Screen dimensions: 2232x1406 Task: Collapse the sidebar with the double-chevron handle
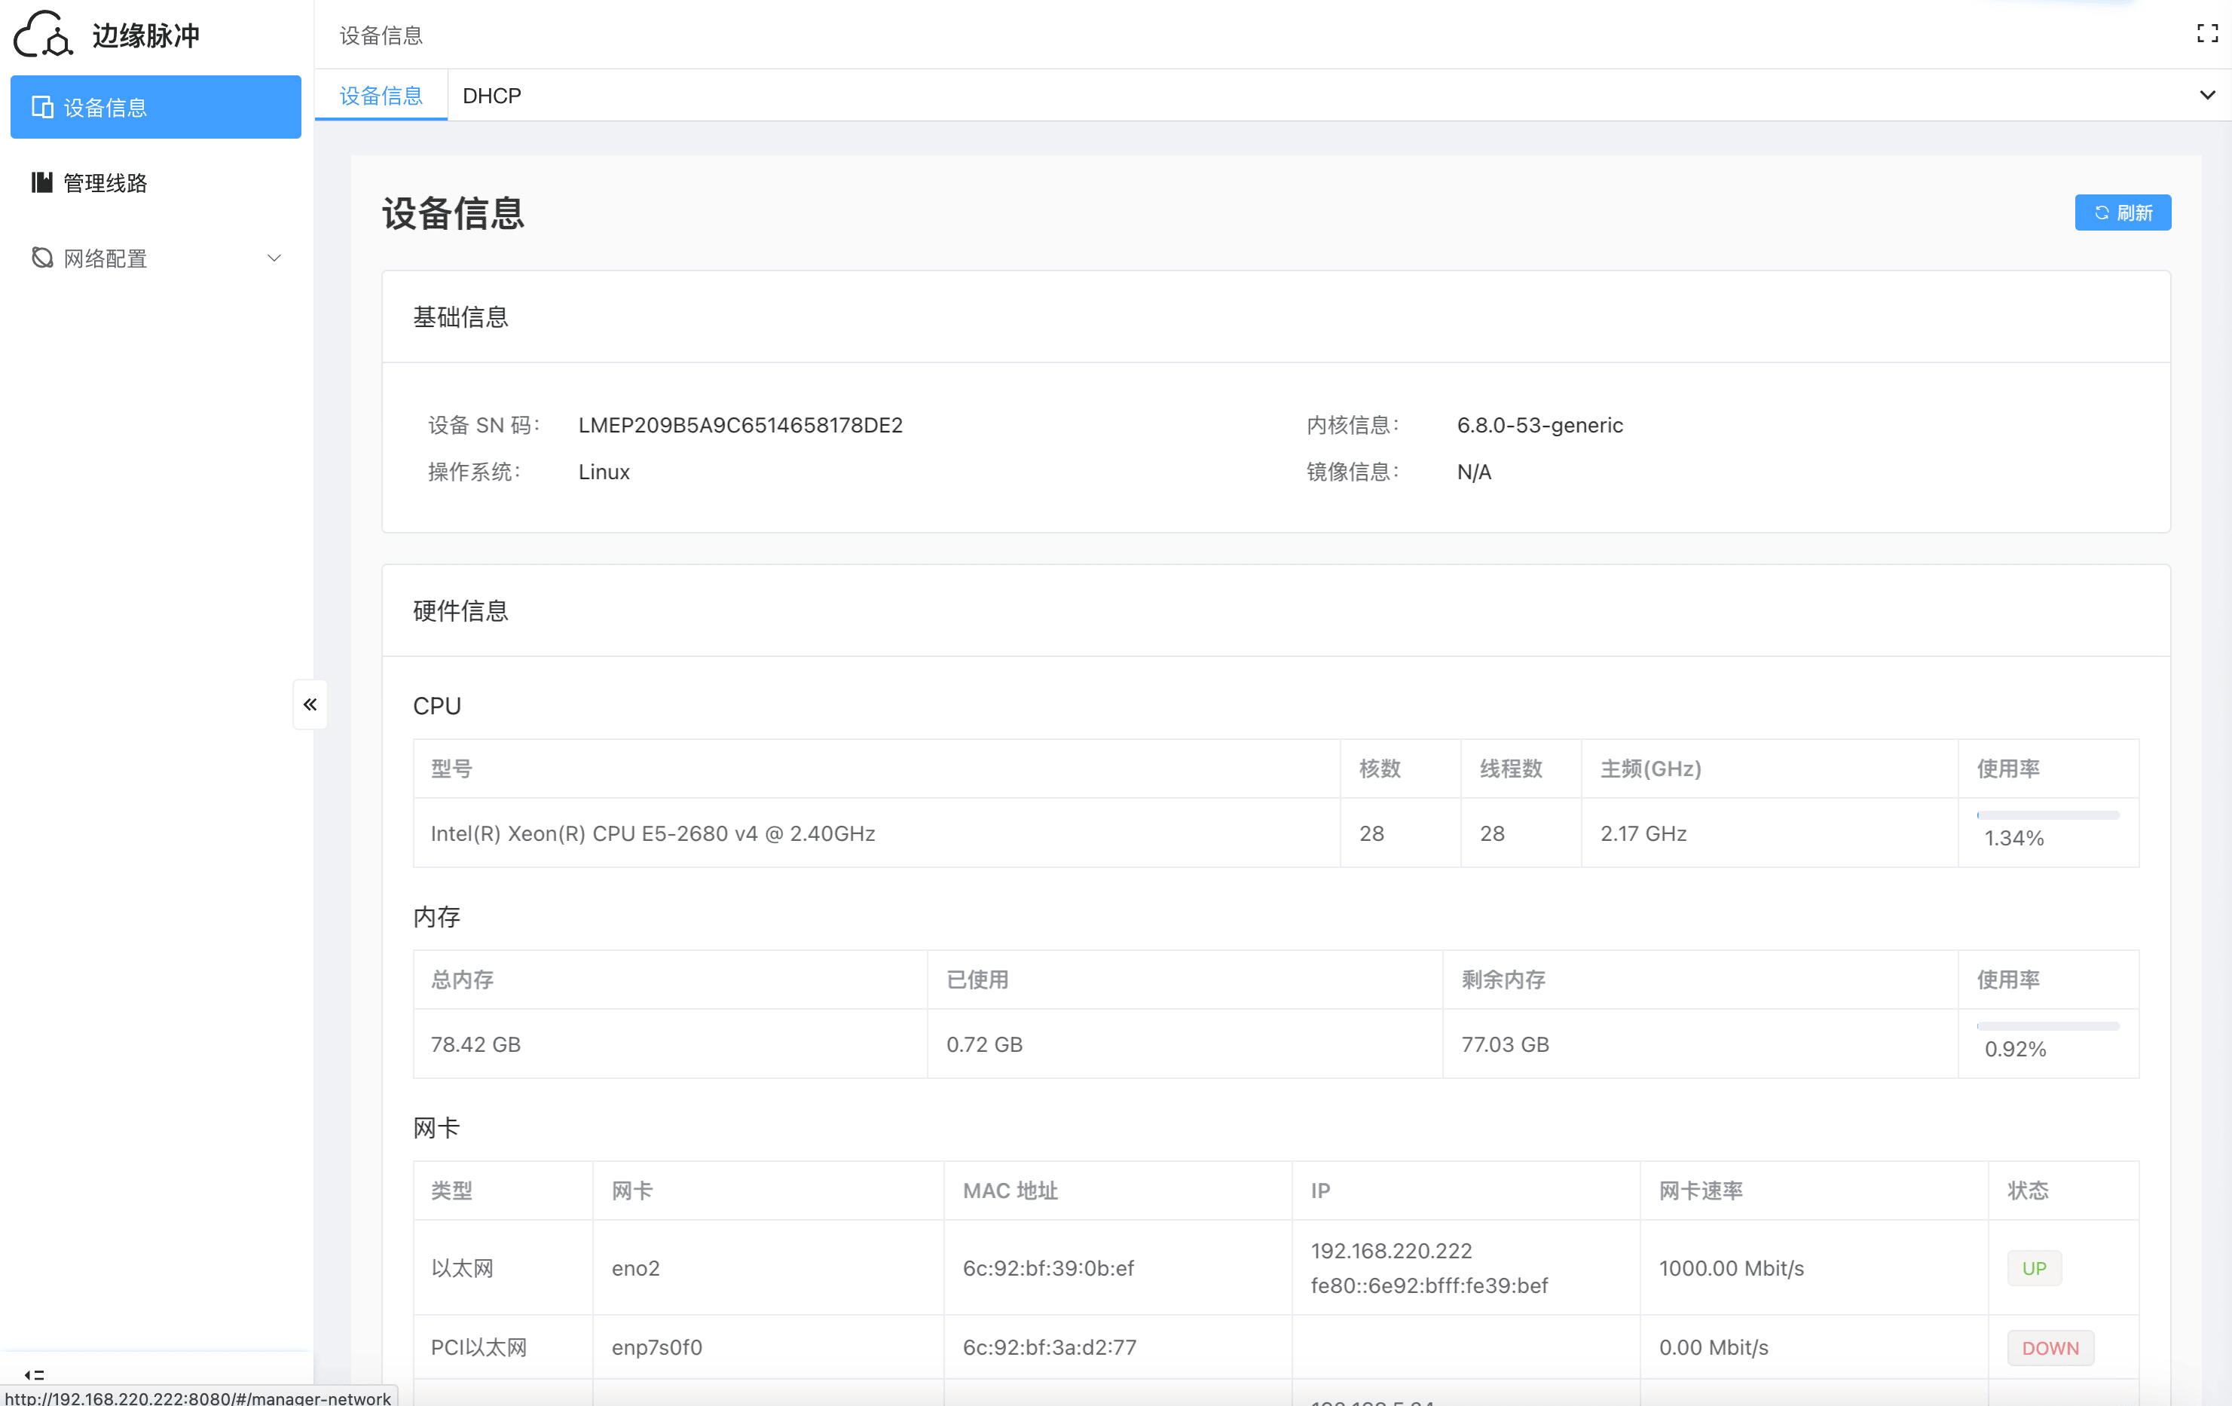(x=310, y=705)
